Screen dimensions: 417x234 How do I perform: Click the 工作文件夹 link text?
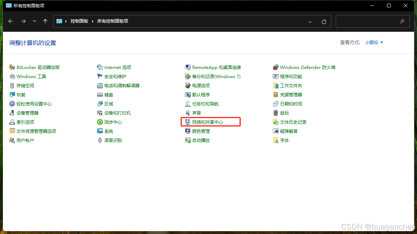click(x=291, y=86)
